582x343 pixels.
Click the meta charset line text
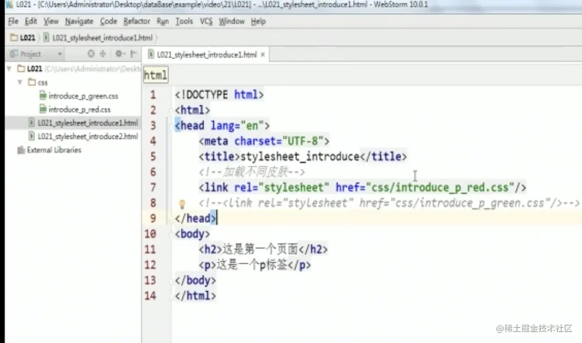pyautogui.click(x=264, y=141)
